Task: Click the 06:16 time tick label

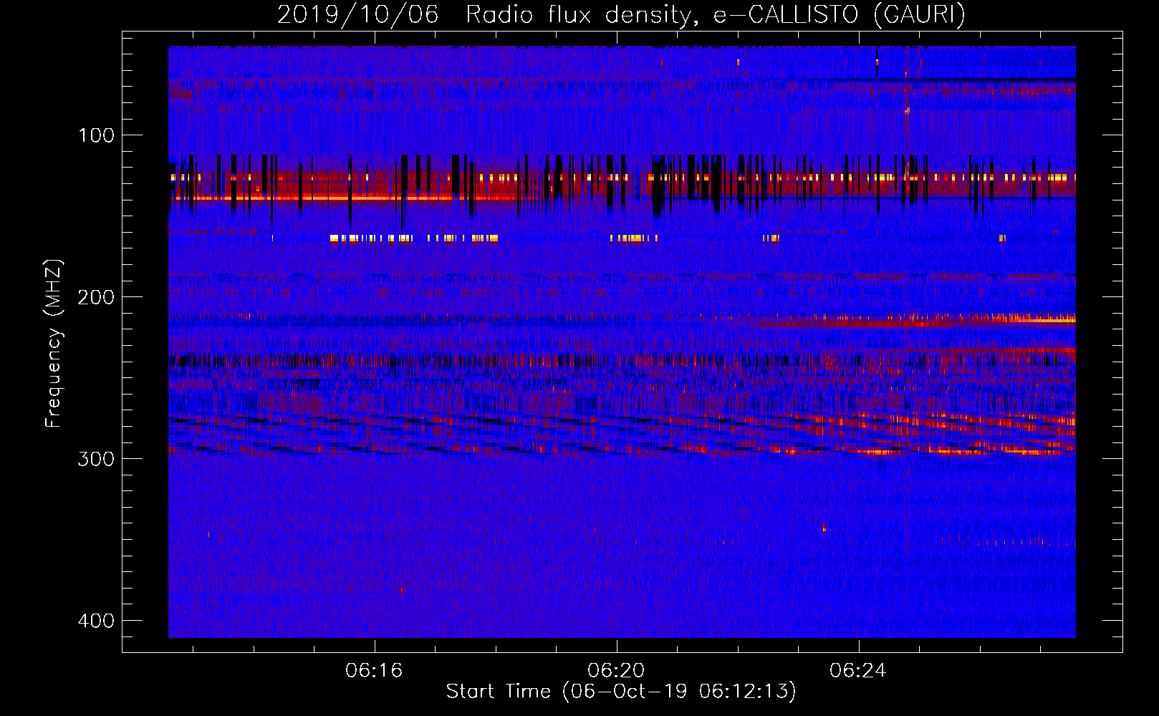Action: click(x=374, y=670)
